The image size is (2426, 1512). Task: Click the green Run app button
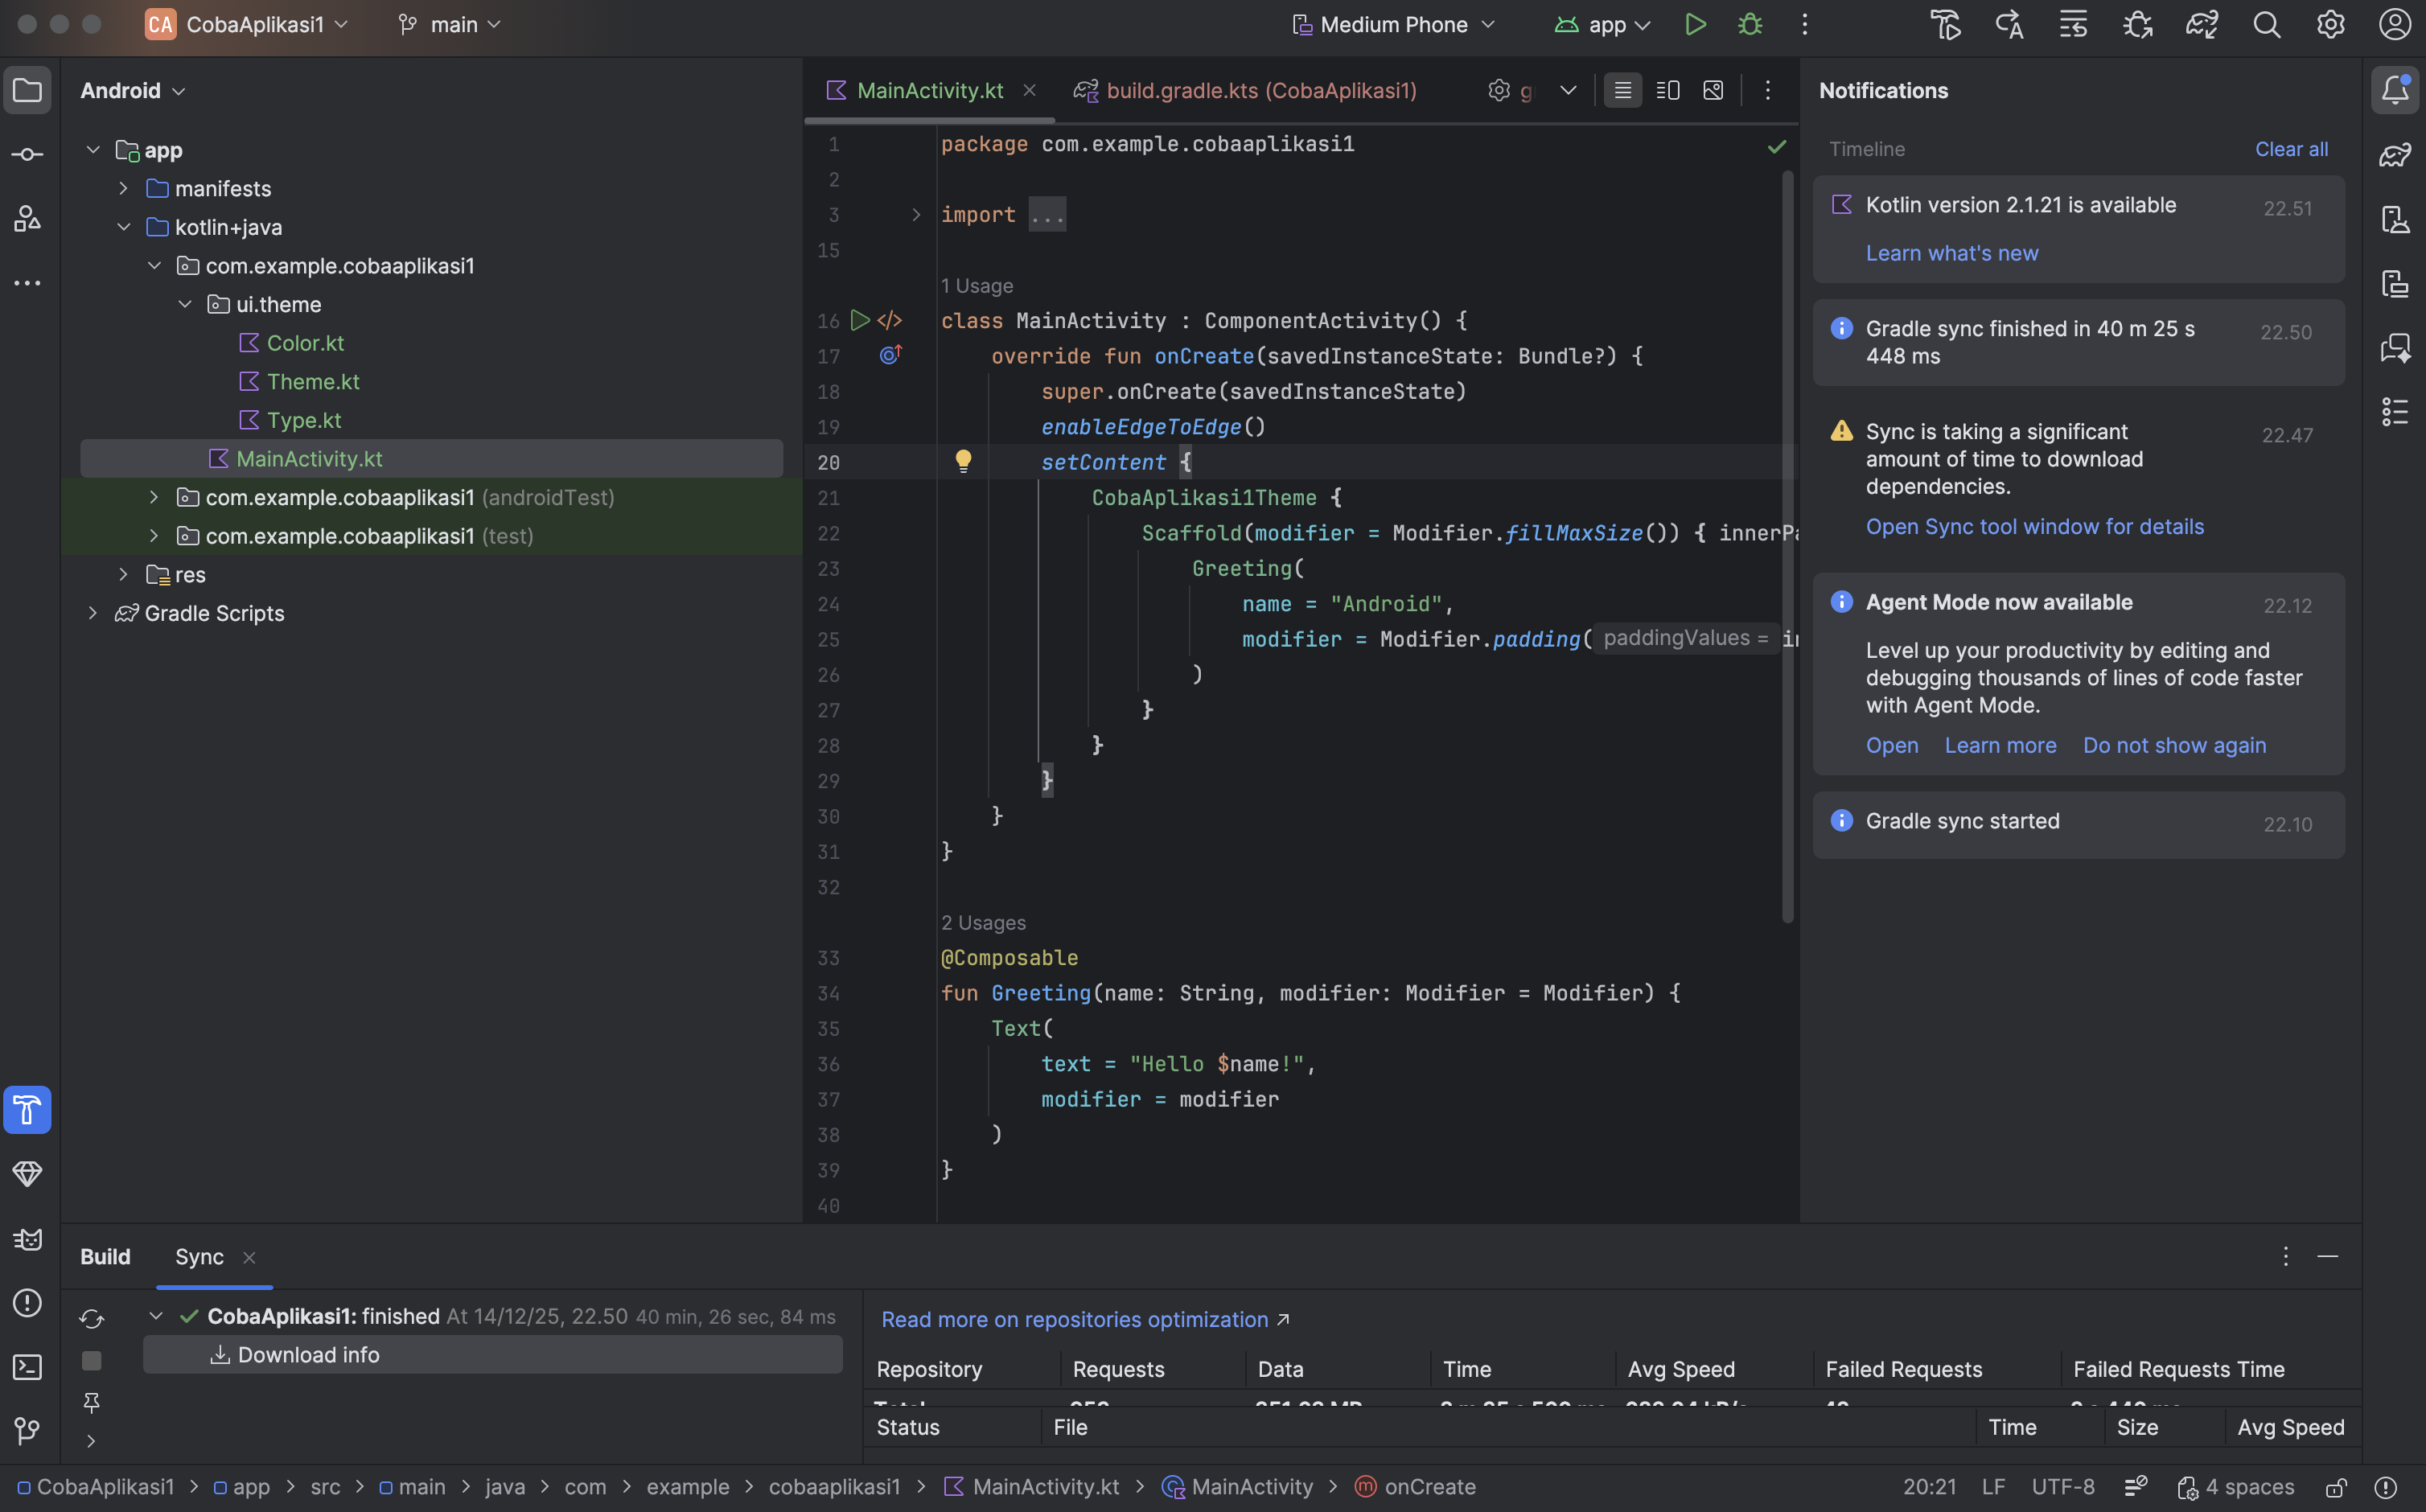point(1695,25)
